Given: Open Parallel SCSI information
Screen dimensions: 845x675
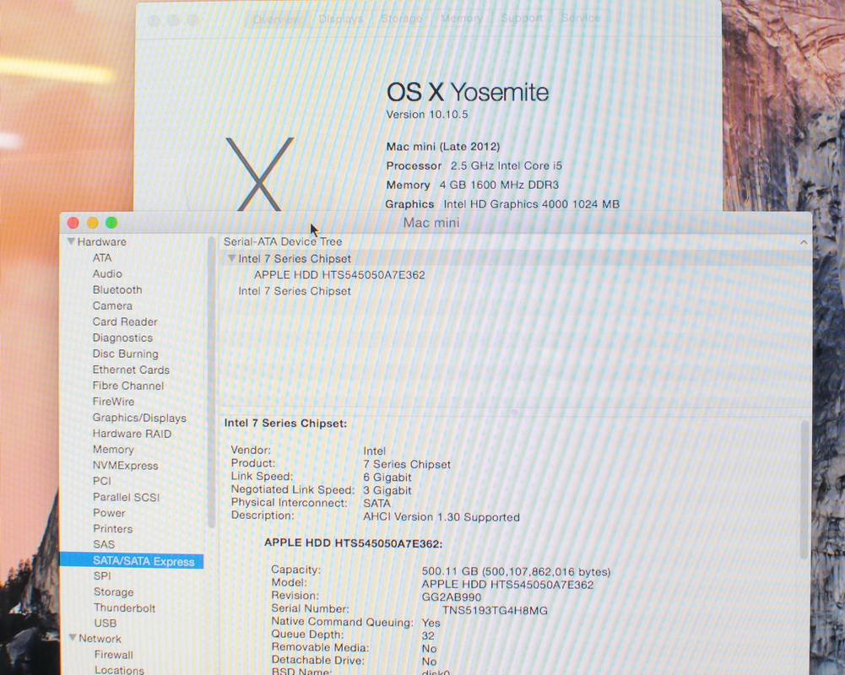Looking at the screenshot, I should point(126,497).
